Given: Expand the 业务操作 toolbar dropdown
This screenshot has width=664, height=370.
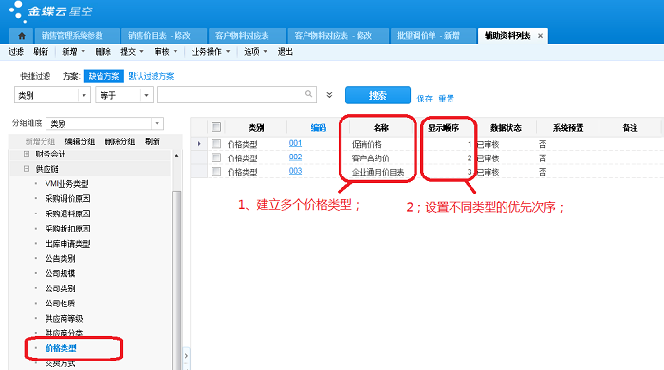Looking at the screenshot, I should click(x=228, y=51).
